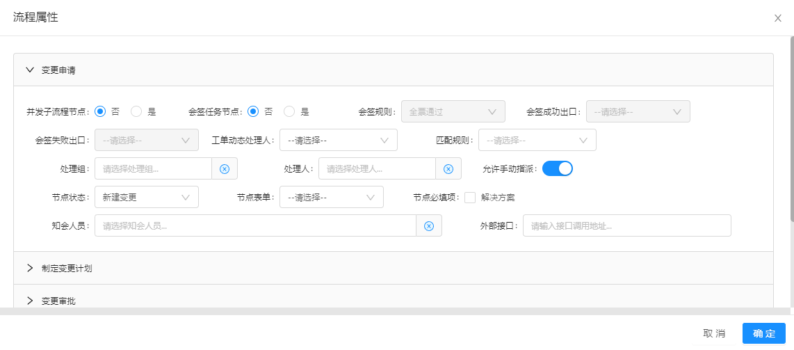Image resolution: width=794 pixels, height=350 pixels.
Task: Collapse the 变更申请 section
Action: pos(394,70)
